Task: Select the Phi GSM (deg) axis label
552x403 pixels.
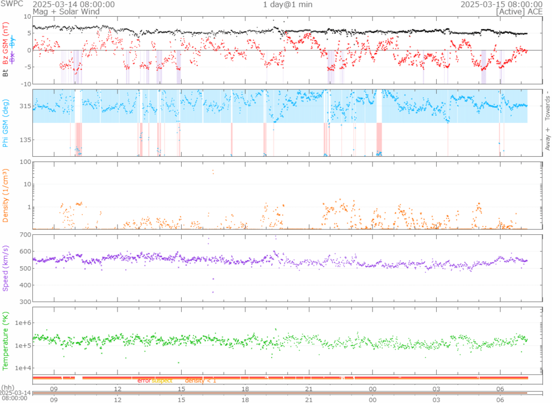Action: (6, 123)
